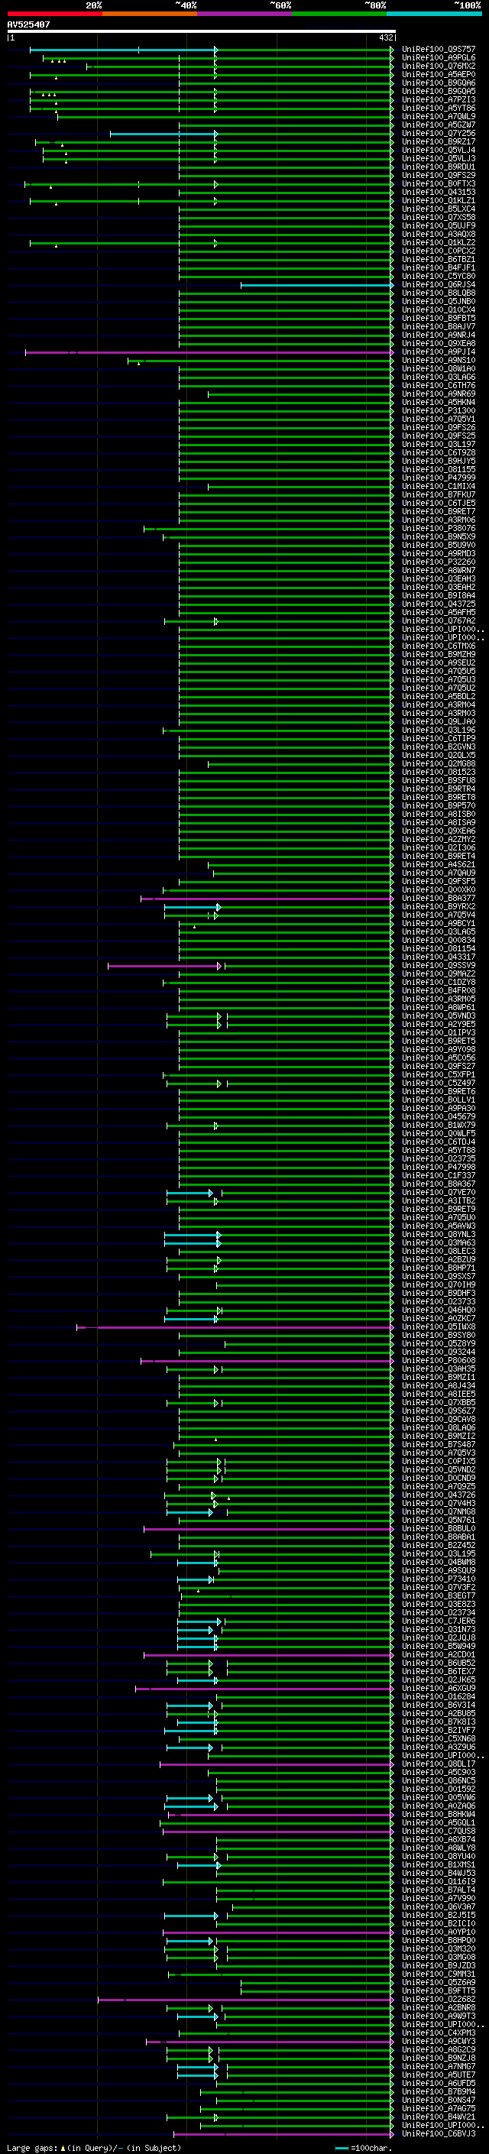Image resolution: width=489 pixels, height=2154 pixels.
Task: Open hit UniRef100_B0FTX3
Action: point(438,184)
